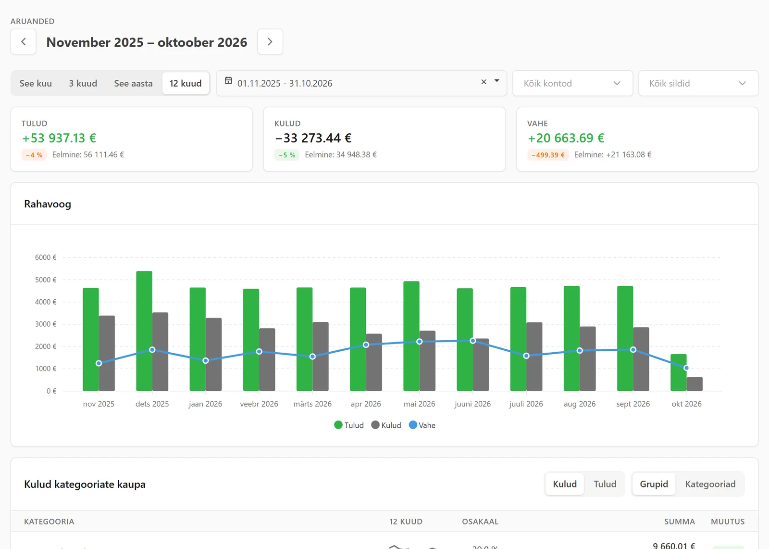The width and height of the screenshot is (769, 549).
Task: Click the green income bar for dets 2025
Action: point(144,331)
